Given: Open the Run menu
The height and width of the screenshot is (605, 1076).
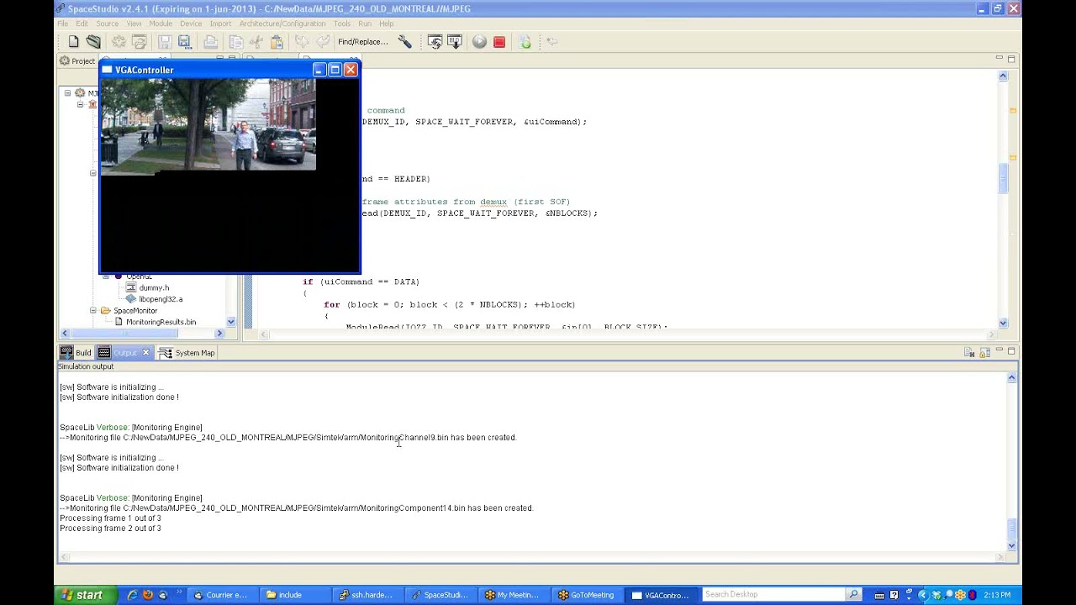Looking at the screenshot, I should [365, 24].
